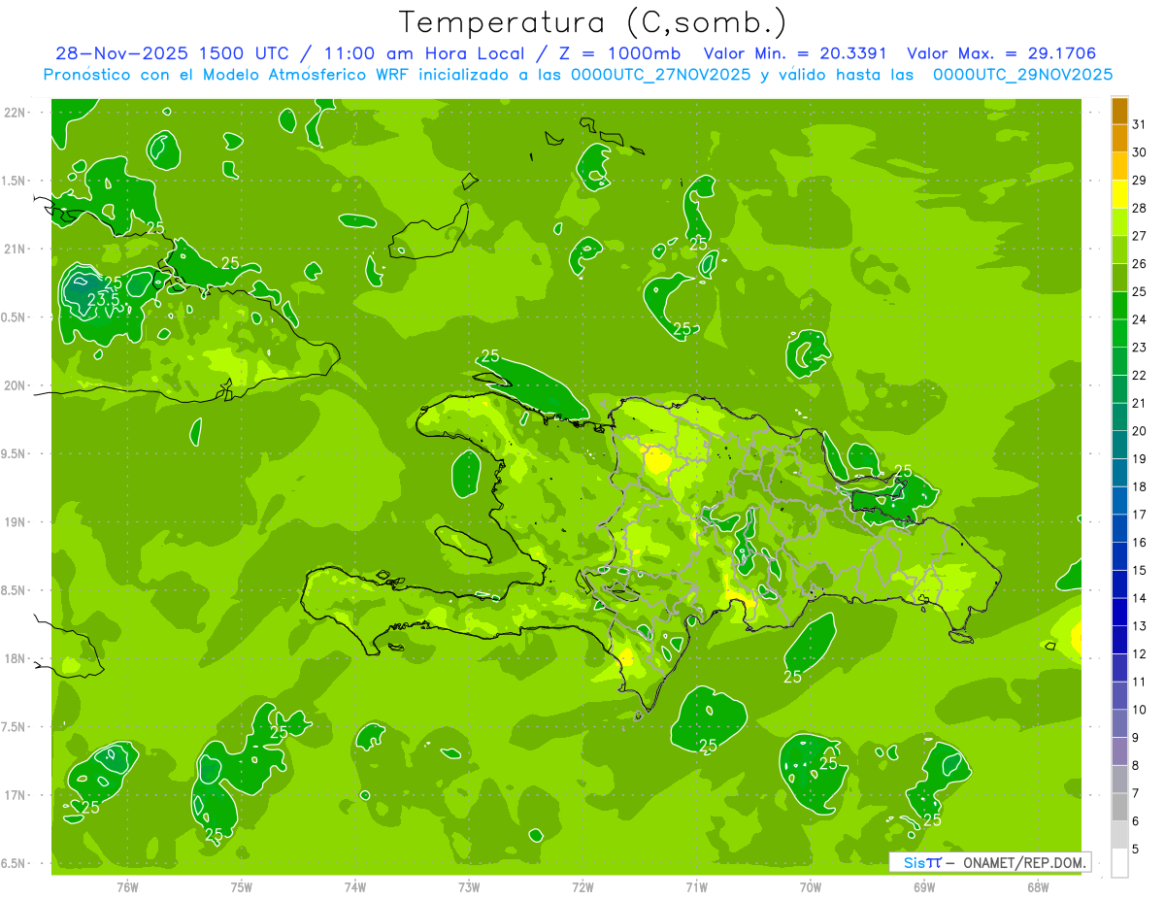Click the legend value '31'
1165x900 pixels.
click(1140, 124)
